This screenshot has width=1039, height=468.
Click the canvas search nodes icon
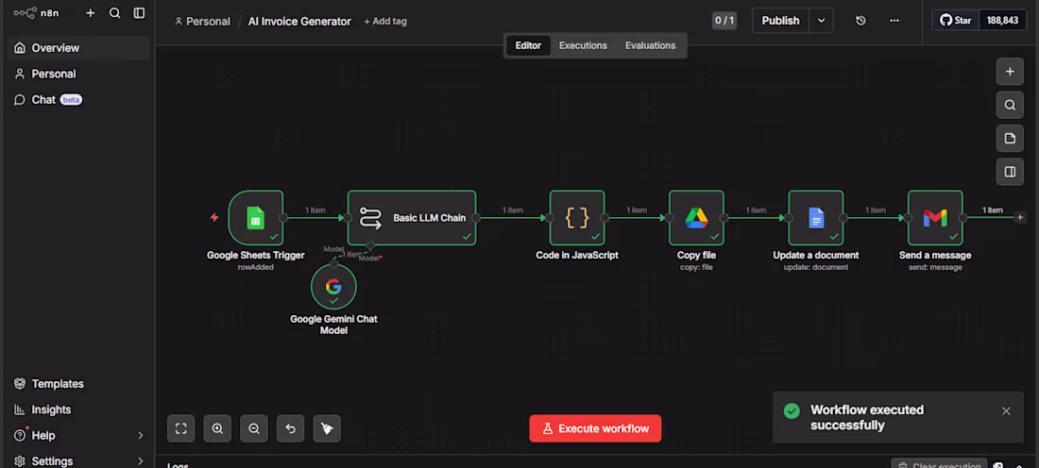pyautogui.click(x=1010, y=105)
